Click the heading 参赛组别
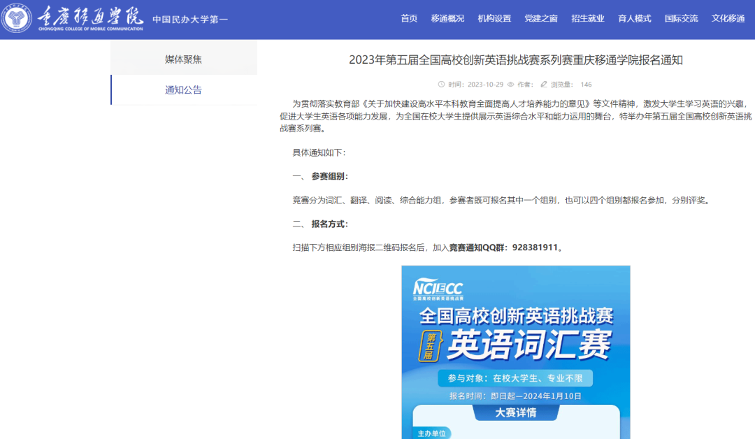Screen dimensions: 755x439 tap(329, 176)
